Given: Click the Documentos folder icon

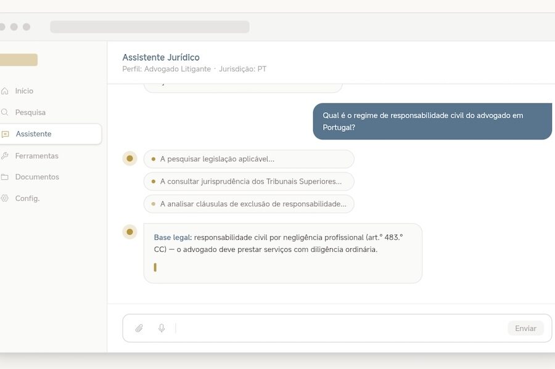Looking at the screenshot, I should pos(5,177).
